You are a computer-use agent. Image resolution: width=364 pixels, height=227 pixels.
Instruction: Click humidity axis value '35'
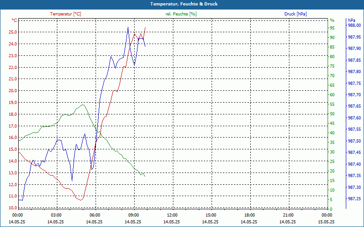pyautogui.click(x=332, y=143)
